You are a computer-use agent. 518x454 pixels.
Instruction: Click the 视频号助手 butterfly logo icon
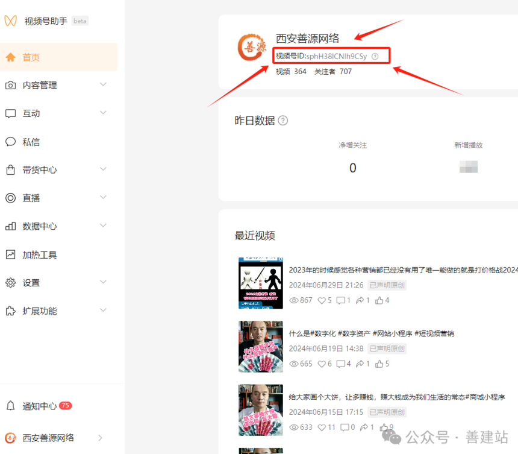[11, 21]
